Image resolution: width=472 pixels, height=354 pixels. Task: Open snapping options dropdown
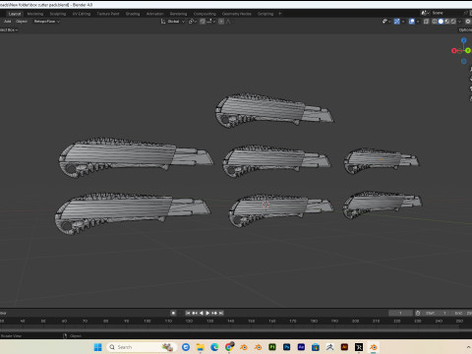tap(210, 22)
